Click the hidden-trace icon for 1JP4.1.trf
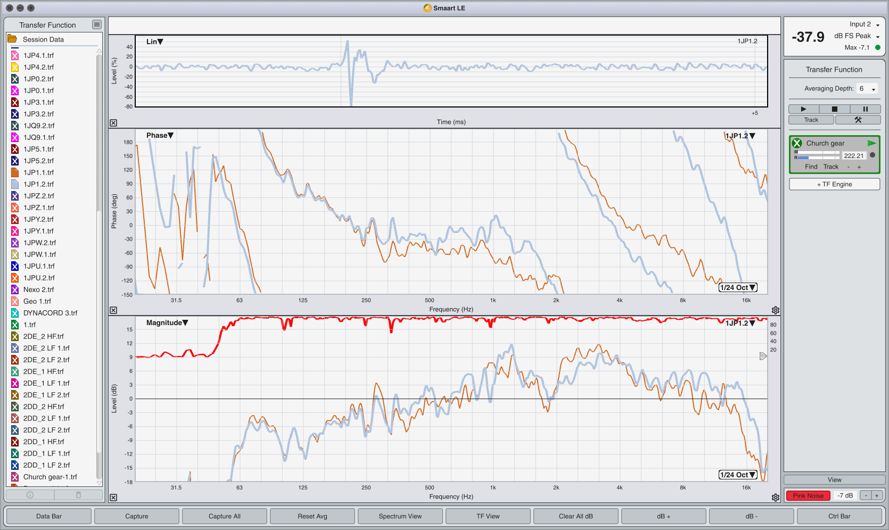The width and height of the screenshot is (889, 530). 15,55
